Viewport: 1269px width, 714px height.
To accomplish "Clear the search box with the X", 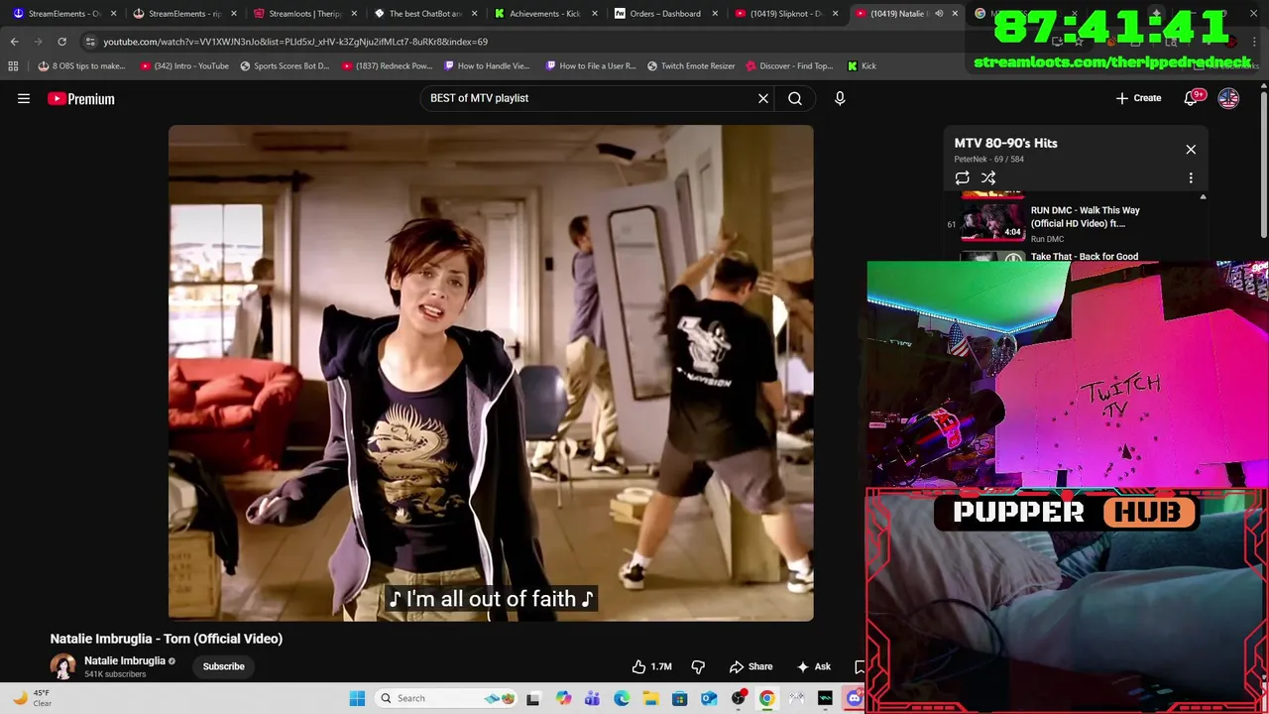I will tap(763, 98).
